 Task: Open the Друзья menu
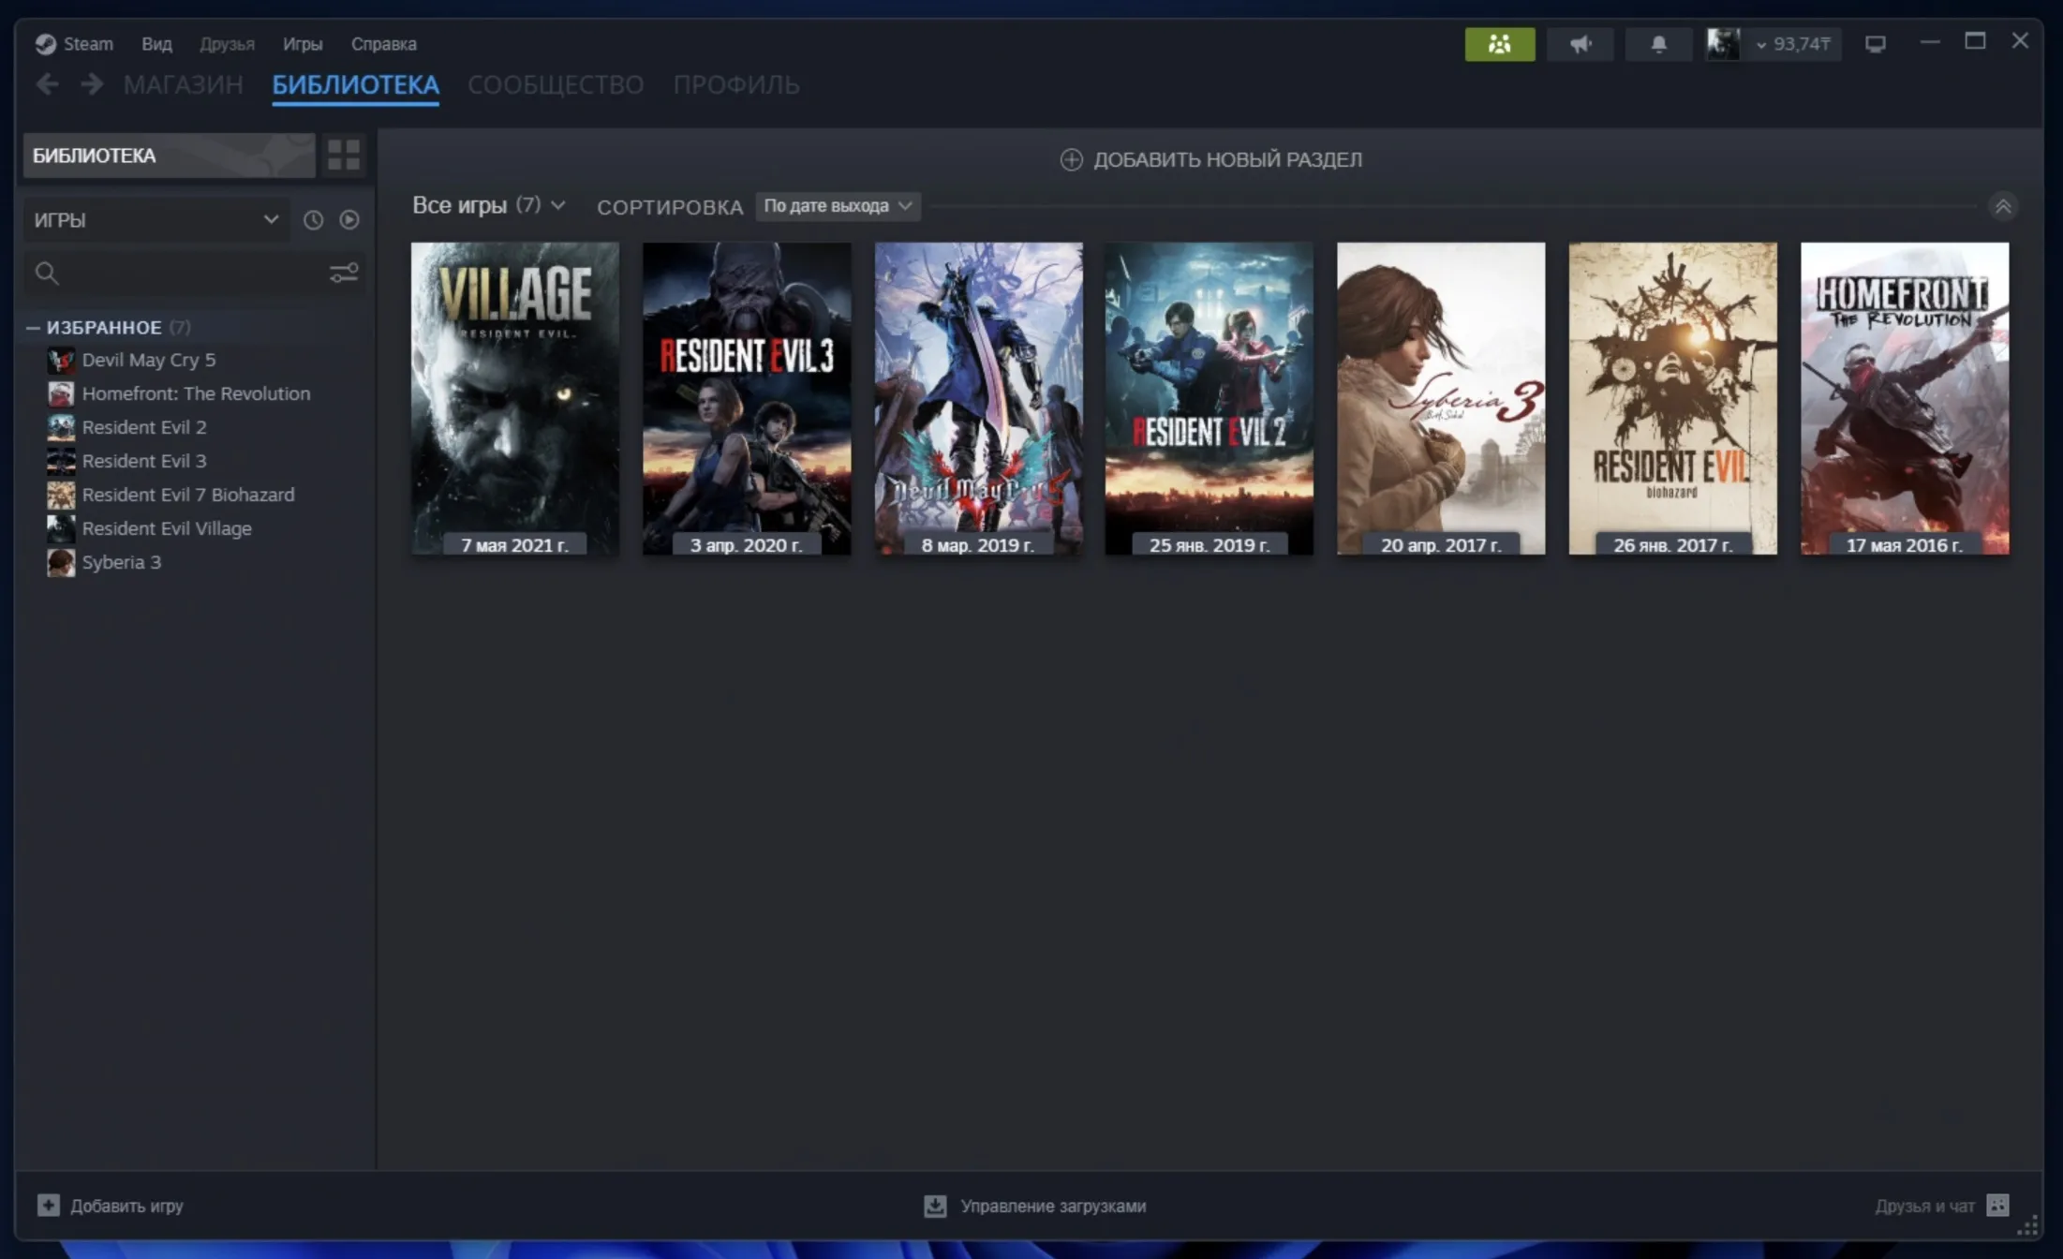point(227,44)
